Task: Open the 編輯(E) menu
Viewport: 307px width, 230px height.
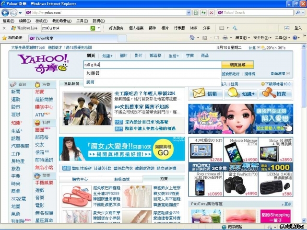Action: [24, 21]
